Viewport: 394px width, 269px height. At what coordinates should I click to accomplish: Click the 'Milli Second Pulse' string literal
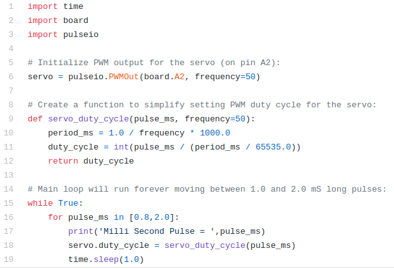click(x=157, y=231)
